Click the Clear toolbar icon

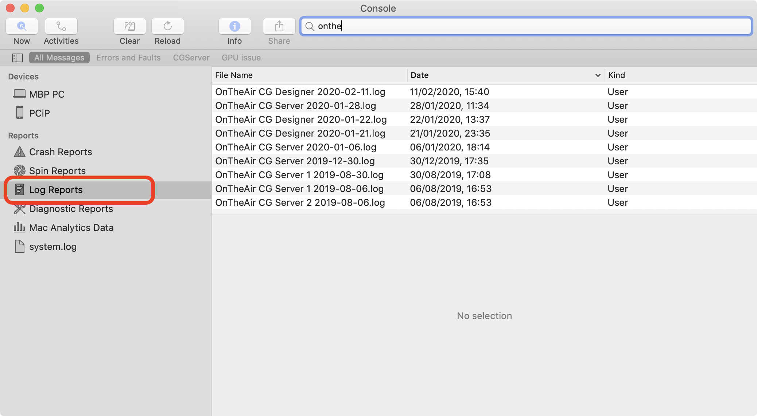point(129,26)
